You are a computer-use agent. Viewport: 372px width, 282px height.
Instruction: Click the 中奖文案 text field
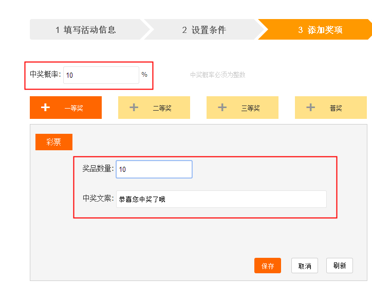pyautogui.click(x=221, y=199)
